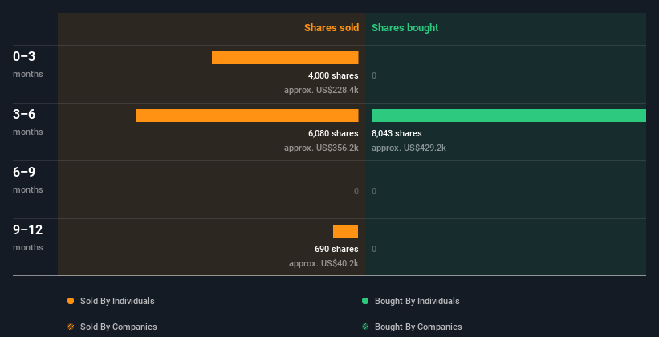
Task: Click the bought zero in the 9–12 months row
Action: pyautogui.click(x=374, y=249)
